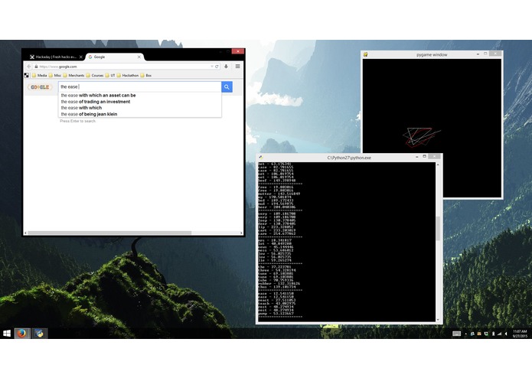This screenshot has width=532, height=378.
Task: Click the 'C:\Python27\python.exe' title text
Action: click(x=349, y=158)
